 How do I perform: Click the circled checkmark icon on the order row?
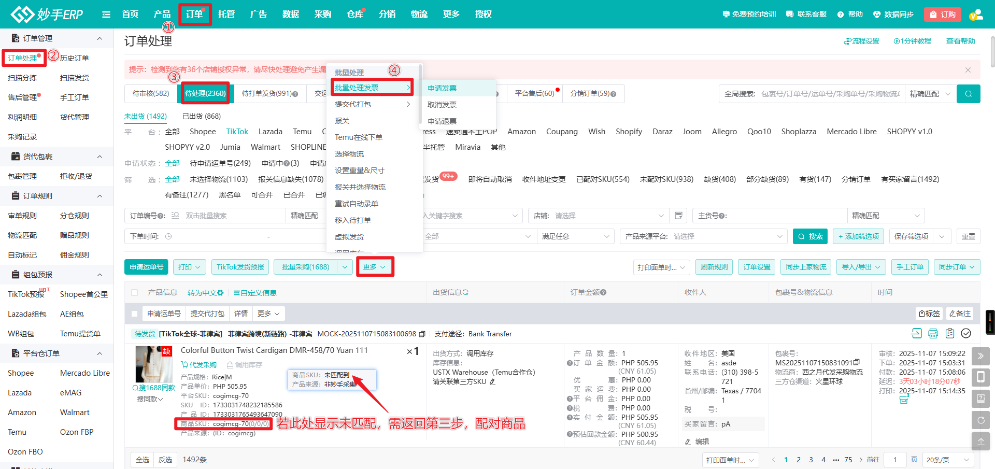point(966,333)
